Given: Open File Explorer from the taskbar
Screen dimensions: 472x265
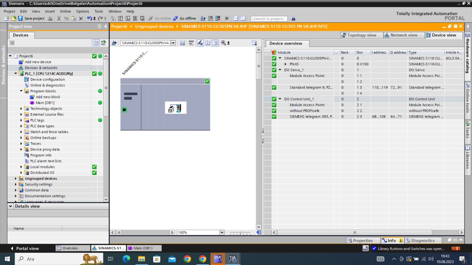Looking at the screenshot, I should [142, 259].
